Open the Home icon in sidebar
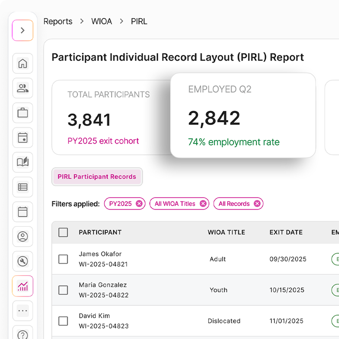This screenshot has width=339, height=339. (x=23, y=64)
